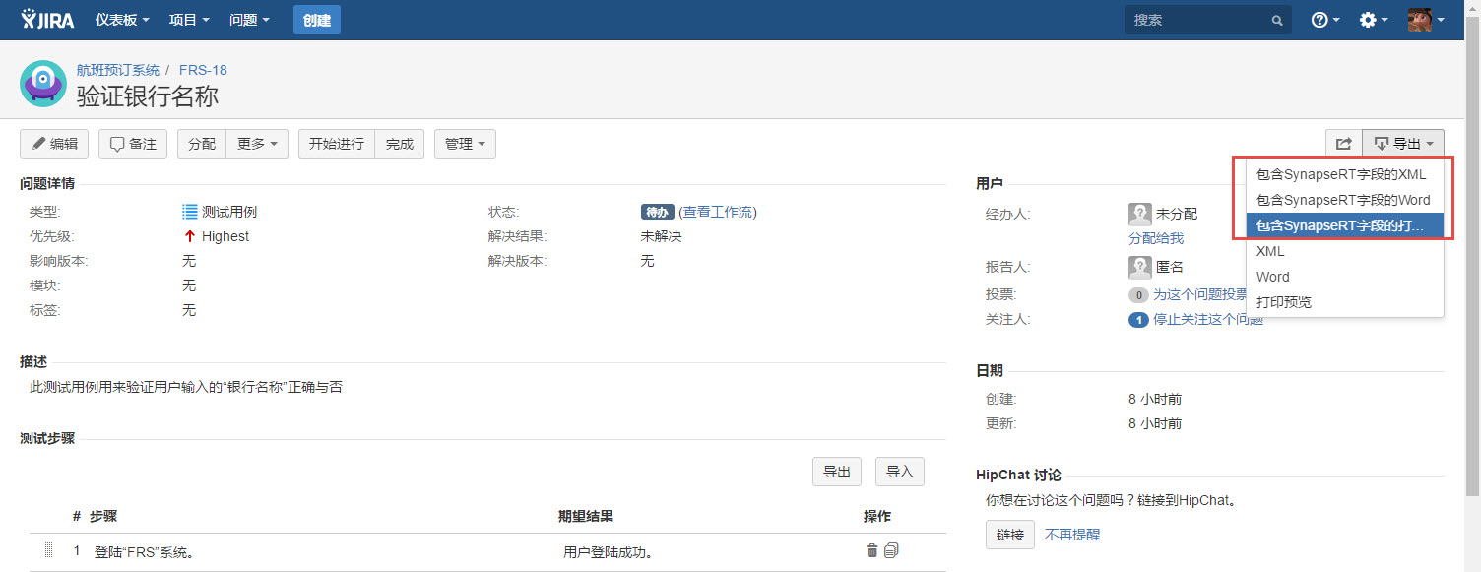Expand the 管理 dropdown
This screenshot has height=572, width=1481.
(x=465, y=144)
